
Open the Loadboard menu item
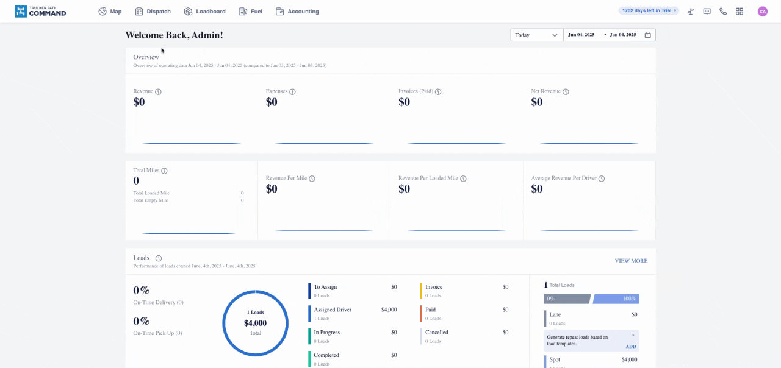(205, 12)
